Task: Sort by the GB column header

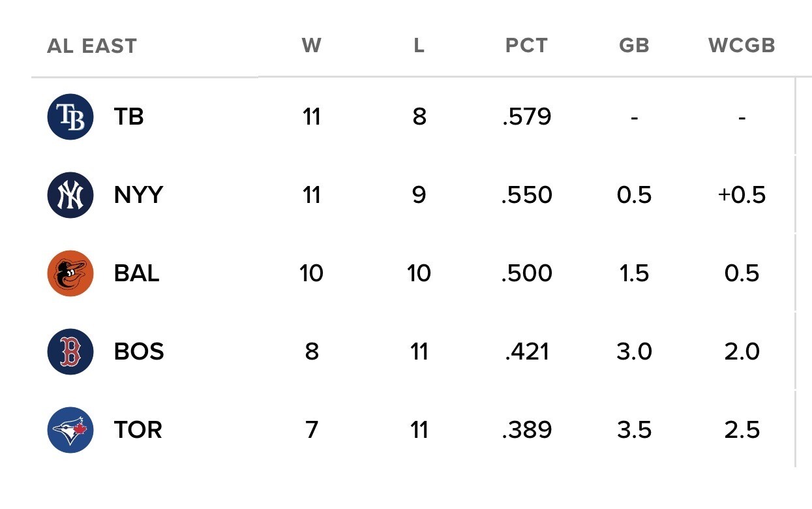Action: (x=634, y=46)
